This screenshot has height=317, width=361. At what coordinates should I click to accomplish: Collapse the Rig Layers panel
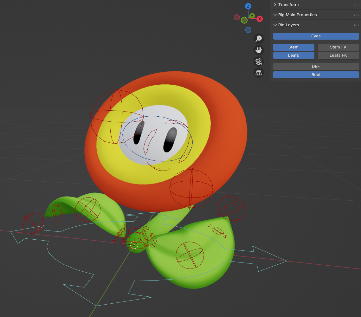pos(275,25)
